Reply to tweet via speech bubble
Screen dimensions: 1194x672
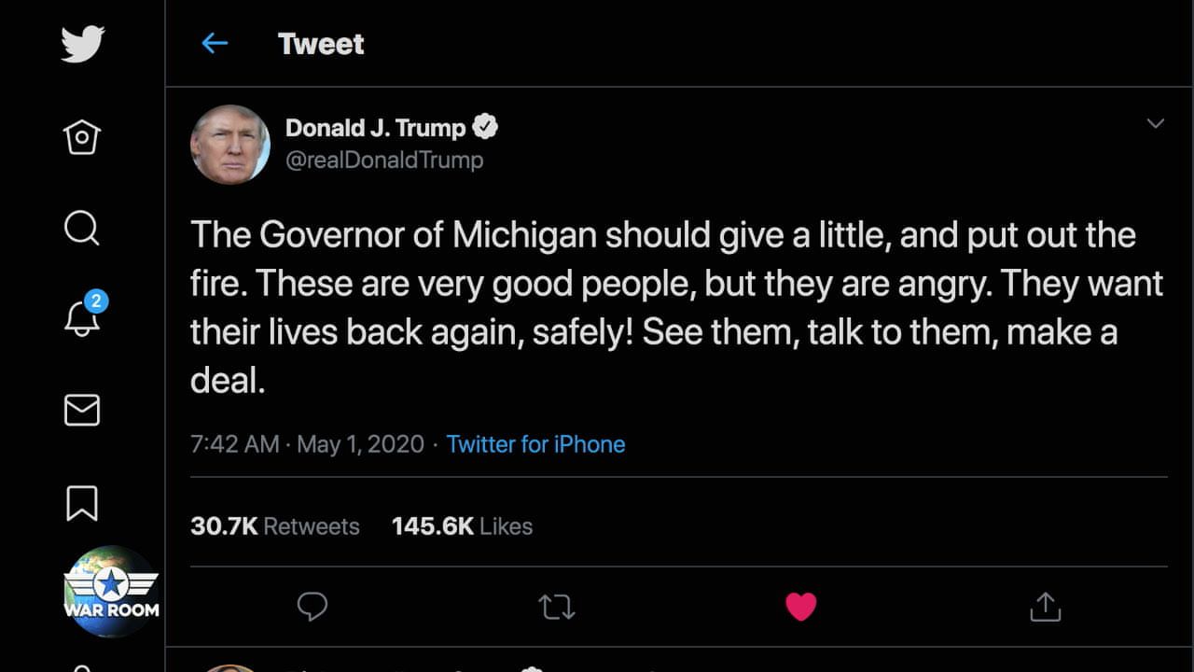click(312, 608)
